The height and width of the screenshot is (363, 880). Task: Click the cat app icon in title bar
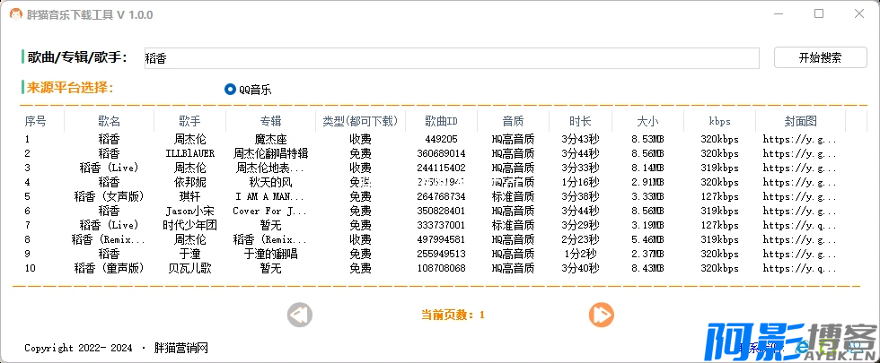[x=16, y=15]
